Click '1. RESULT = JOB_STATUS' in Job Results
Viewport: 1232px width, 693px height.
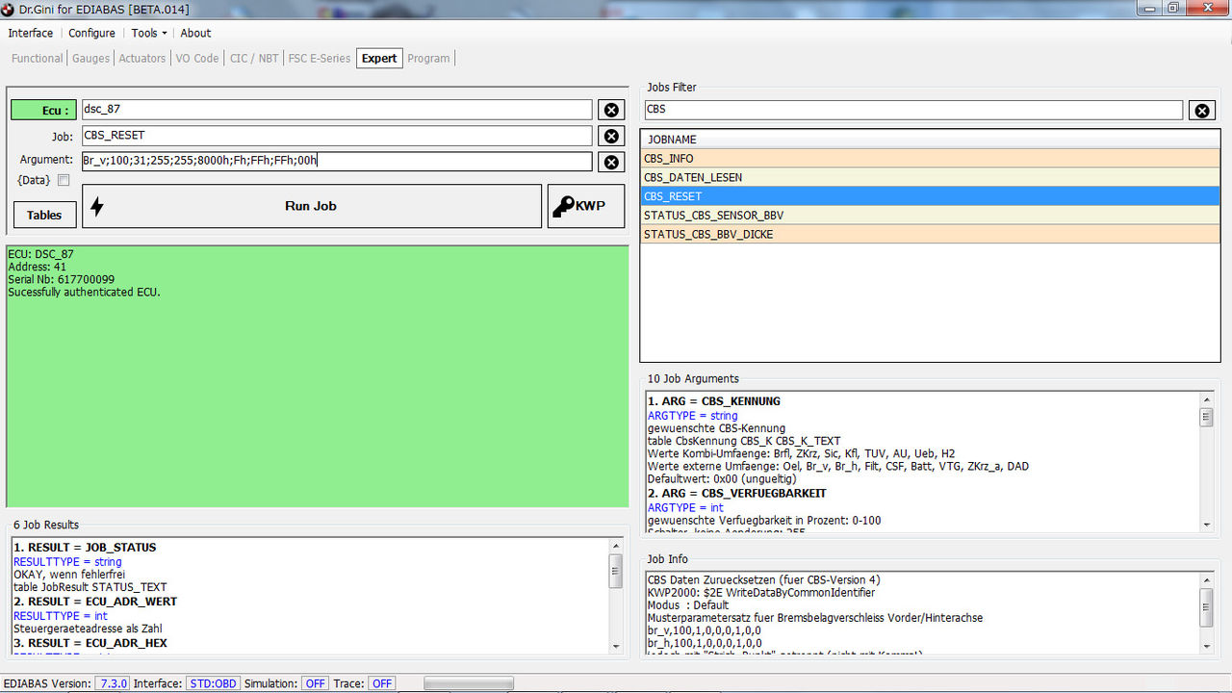point(85,548)
